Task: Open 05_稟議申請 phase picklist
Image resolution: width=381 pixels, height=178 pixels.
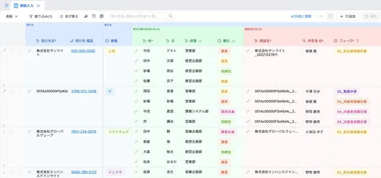Action: click(x=347, y=91)
